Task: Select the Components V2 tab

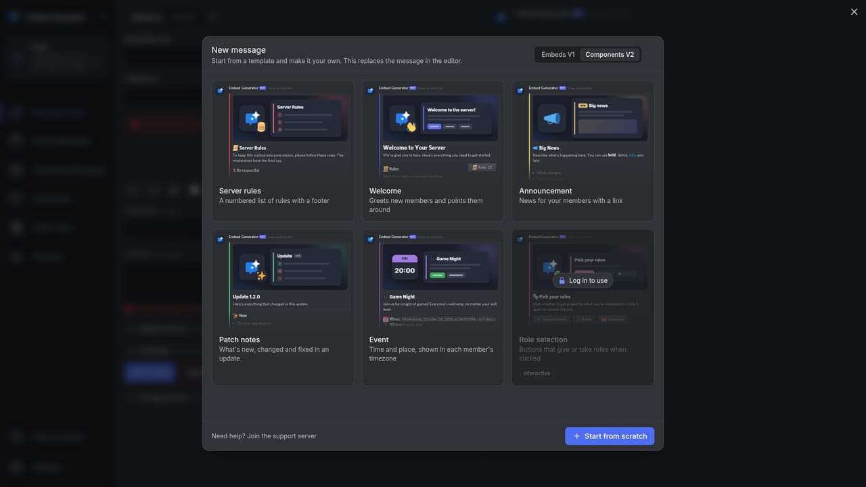Action: pyautogui.click(x=610, y=55)
